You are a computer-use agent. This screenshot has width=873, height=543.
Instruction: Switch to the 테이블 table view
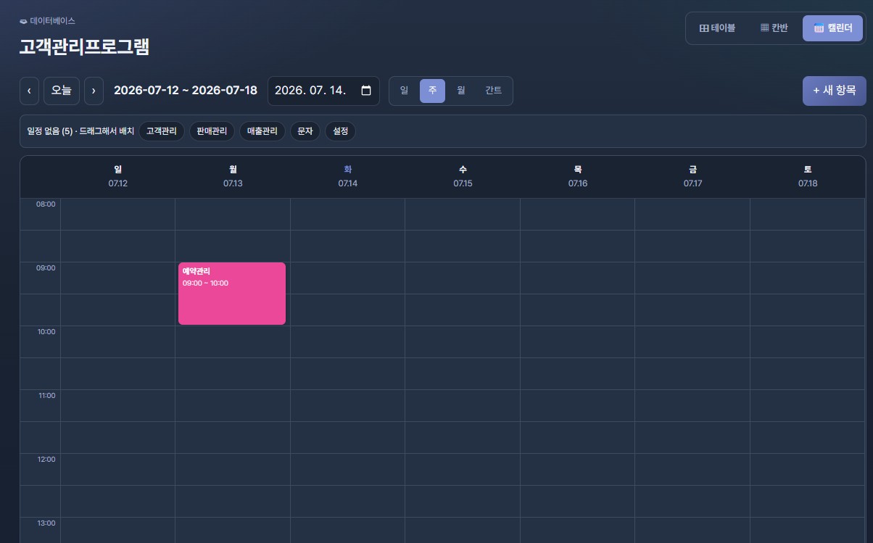point(717,28)
